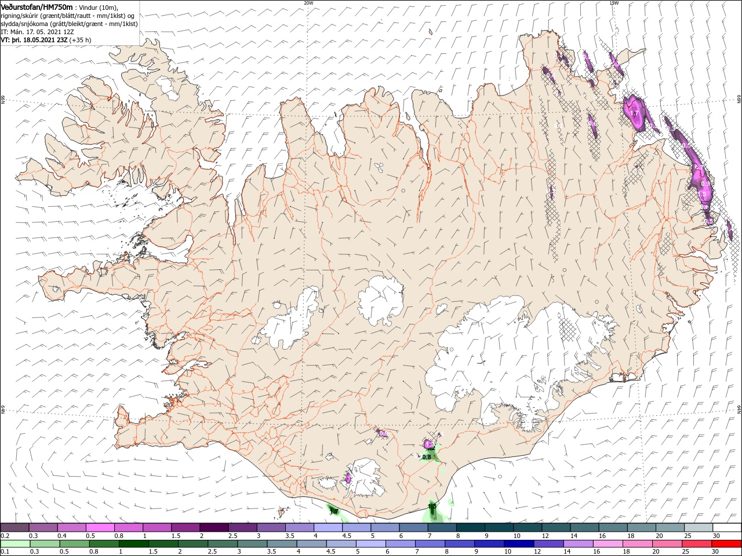Click the bottom-row violet swatch starting at 12
This screenshot has height=556, width=742.
pyautogui.click(x=548, y=544)
